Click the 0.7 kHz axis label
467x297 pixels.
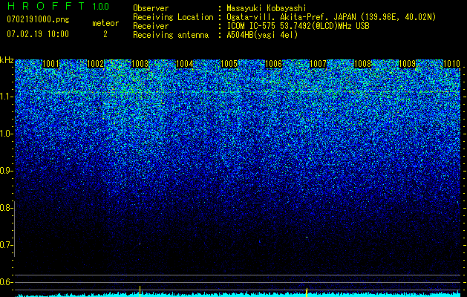pyautogui.click(x=5, y=245)
